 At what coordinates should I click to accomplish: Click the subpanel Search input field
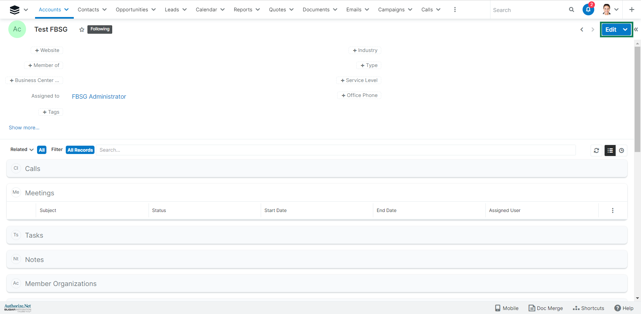tap(336, 150)
